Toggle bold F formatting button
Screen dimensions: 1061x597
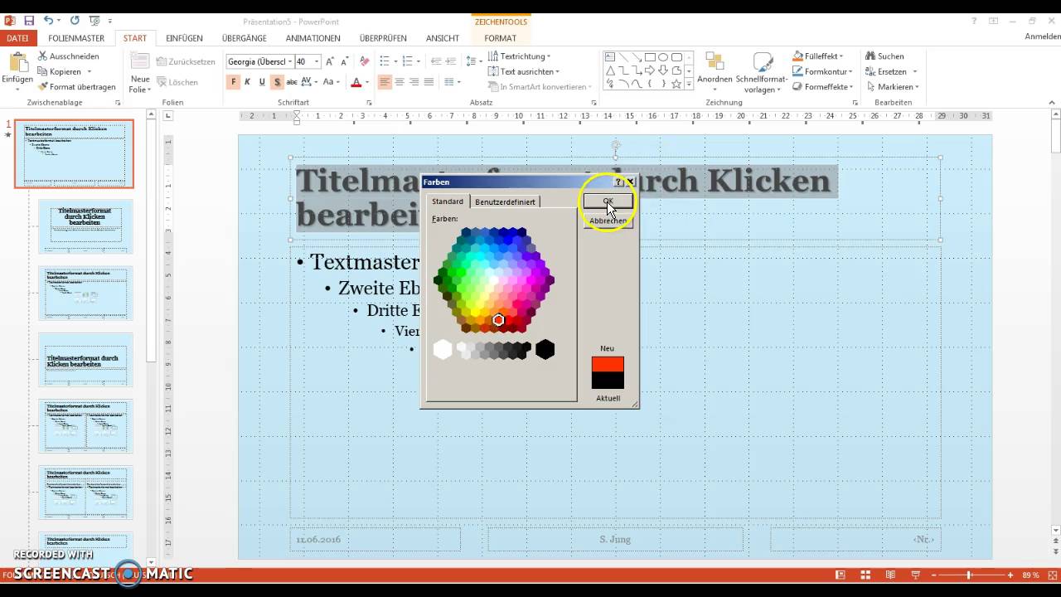coord(234,82)
